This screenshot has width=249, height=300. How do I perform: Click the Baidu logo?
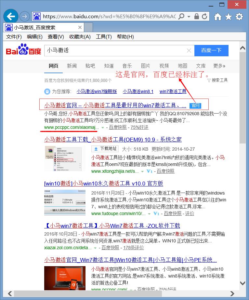tap(23, 50)
